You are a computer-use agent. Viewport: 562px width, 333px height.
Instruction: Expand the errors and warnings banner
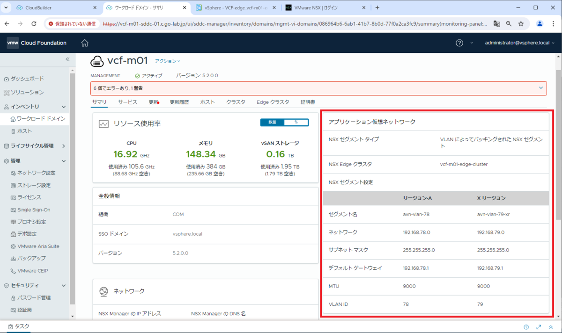click(541, 88)
